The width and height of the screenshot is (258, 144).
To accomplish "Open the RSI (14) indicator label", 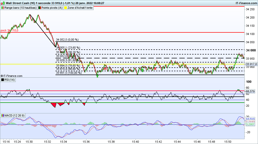I will (x=9, y=80).
